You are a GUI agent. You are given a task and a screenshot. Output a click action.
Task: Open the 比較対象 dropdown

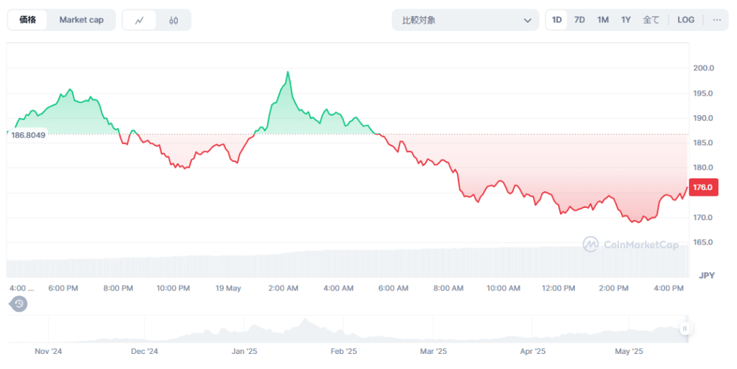pos(465,20)
